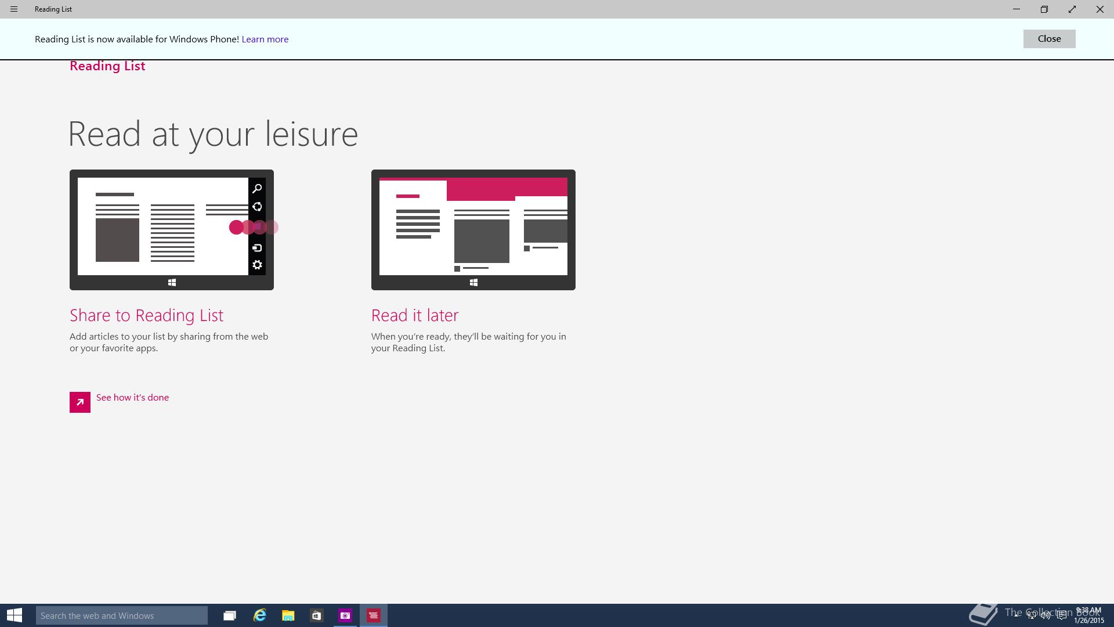
Task: Switch to the purple camera app in taskbar
Action: pos(345,615)
